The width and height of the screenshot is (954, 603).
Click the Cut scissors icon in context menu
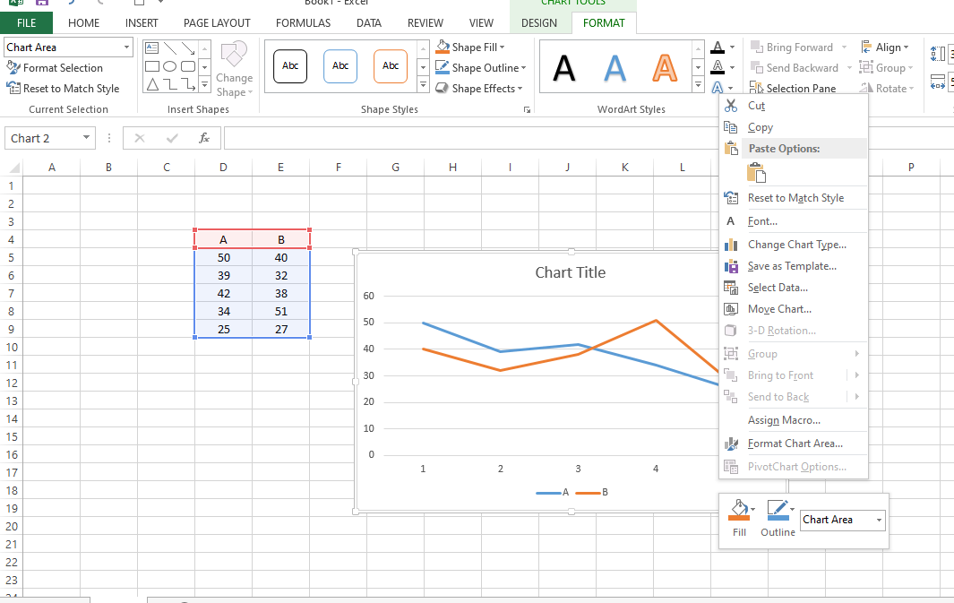731,106
